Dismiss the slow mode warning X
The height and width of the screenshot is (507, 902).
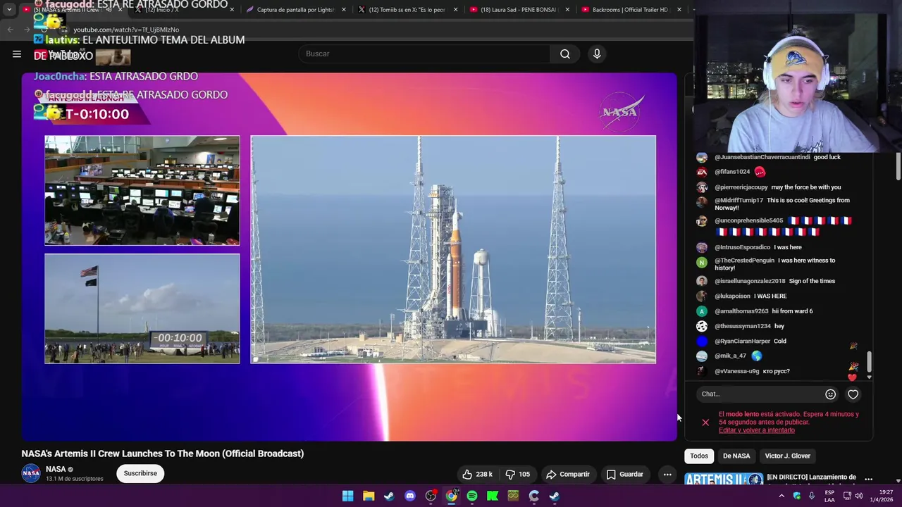(x=705, y=423)
